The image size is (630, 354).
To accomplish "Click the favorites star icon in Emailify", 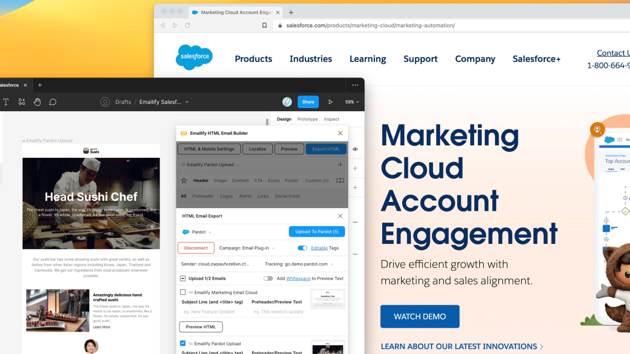I will (184, 180).
